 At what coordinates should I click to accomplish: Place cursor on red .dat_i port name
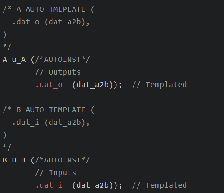pyautogui.click(x=49, y=185)
